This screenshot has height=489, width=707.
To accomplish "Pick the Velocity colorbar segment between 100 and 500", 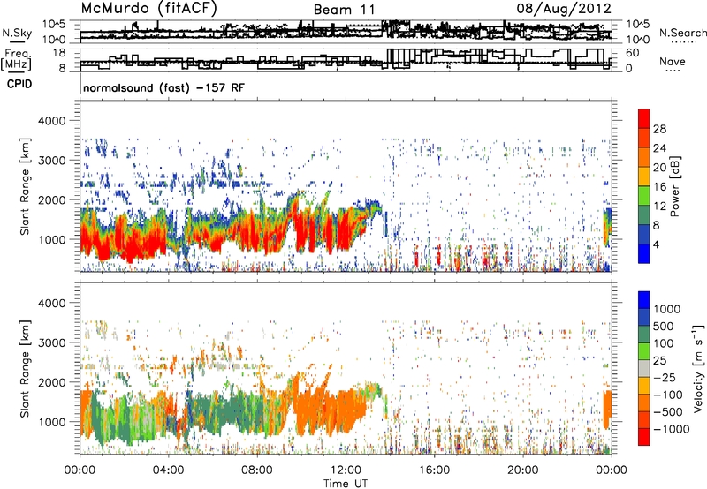I will pos(644,335).
